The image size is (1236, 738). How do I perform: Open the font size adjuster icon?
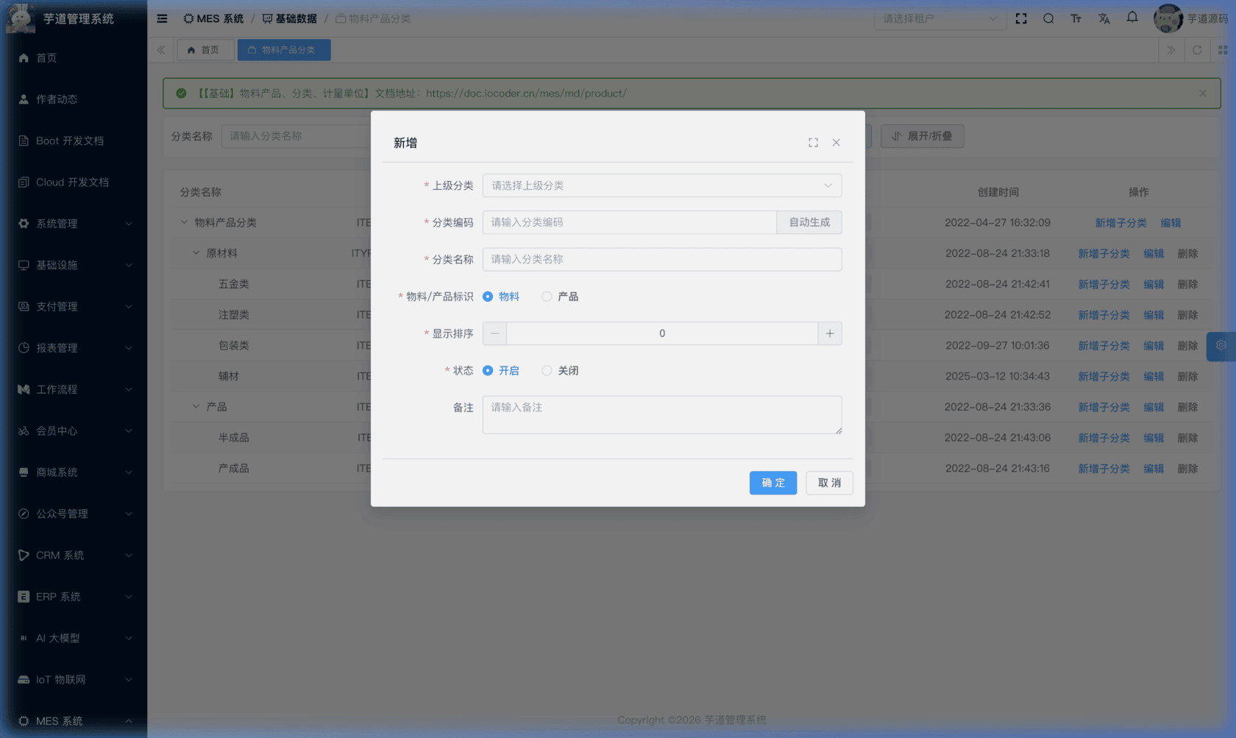click(1076, 18)
